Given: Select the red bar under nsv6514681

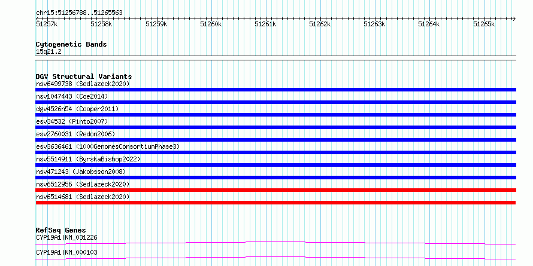Looking at the screenshot, I should 275,203.
